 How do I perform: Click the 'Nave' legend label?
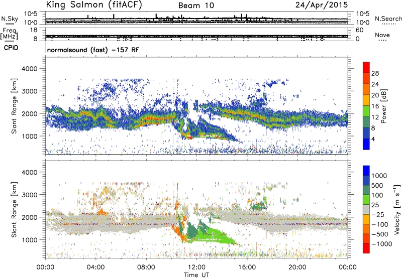tap(382, 35)
